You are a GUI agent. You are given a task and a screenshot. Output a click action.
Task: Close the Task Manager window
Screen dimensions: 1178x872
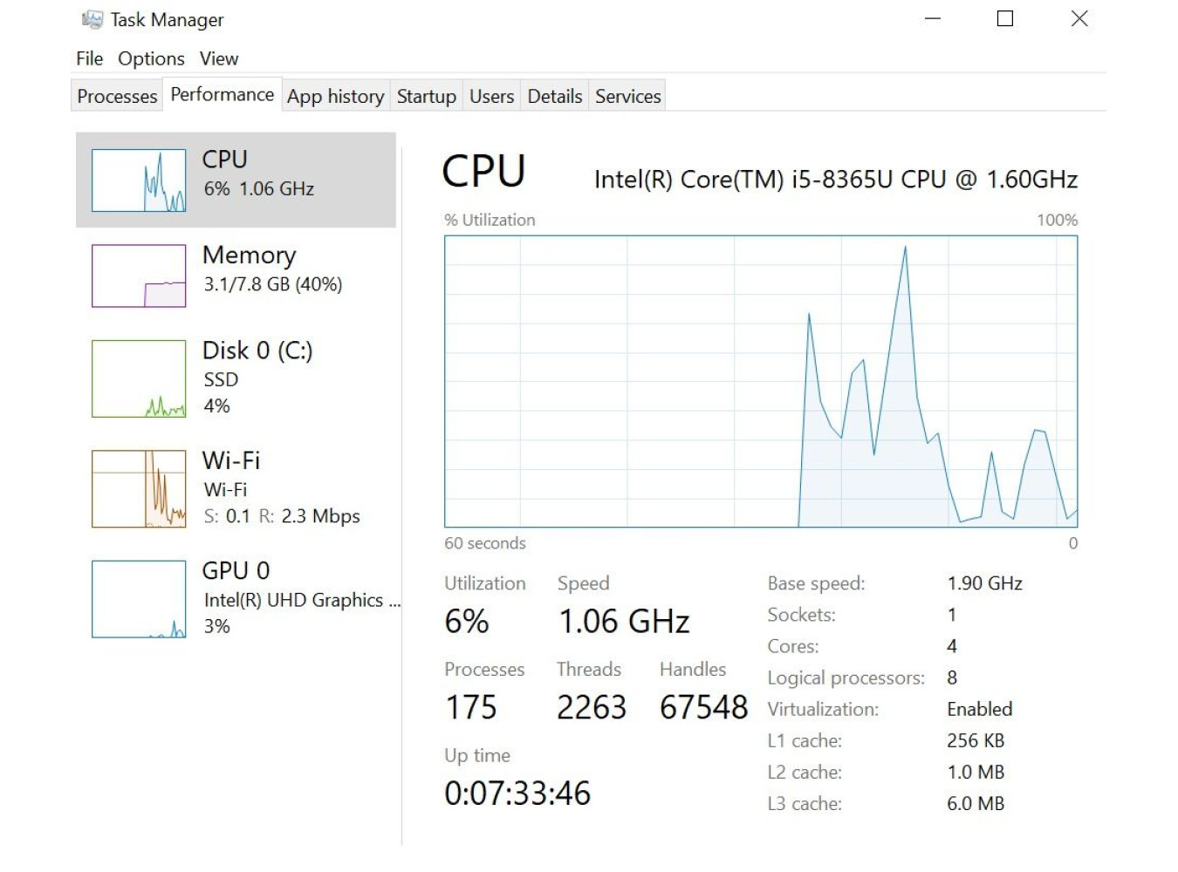pyautogui.click(x=1079, y=18)
